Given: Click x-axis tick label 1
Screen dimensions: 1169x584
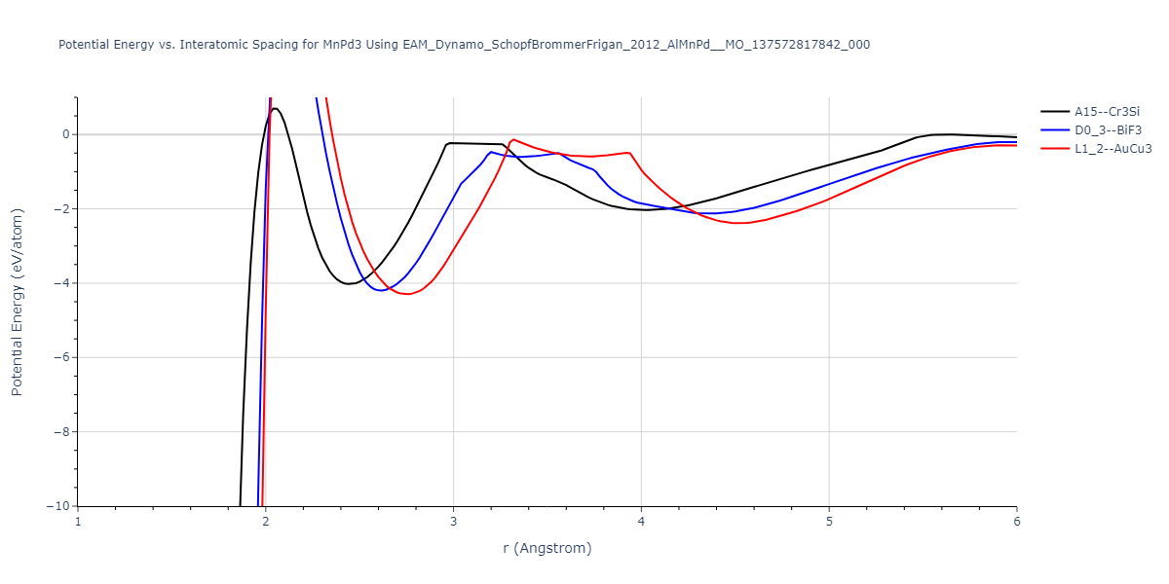Looking at the screenshot, I should point(78,521).
